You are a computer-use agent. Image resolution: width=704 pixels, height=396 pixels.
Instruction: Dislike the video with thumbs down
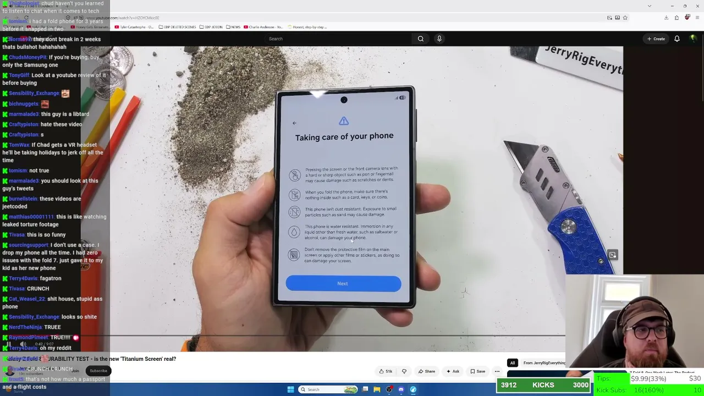pos(404,371)
